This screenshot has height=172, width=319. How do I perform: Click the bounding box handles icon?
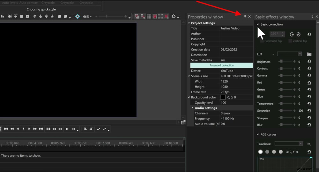click(x=160, y=16)
